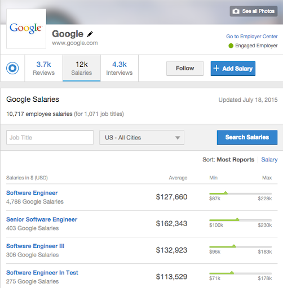This screenshot has width=283, height=288.
Task: Click the pencil edit icon beside Google
Action: click(90, 34)
